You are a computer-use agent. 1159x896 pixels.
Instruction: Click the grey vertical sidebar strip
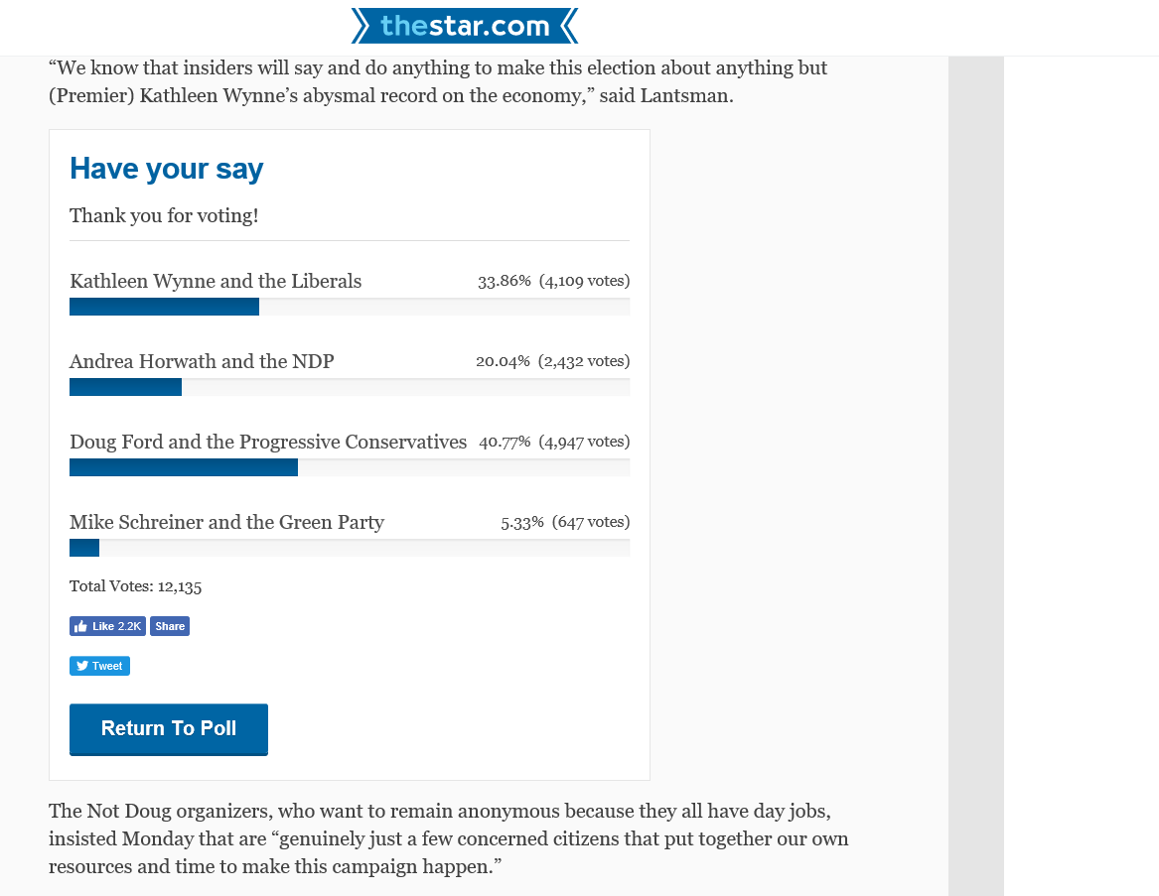pos(975,475)
